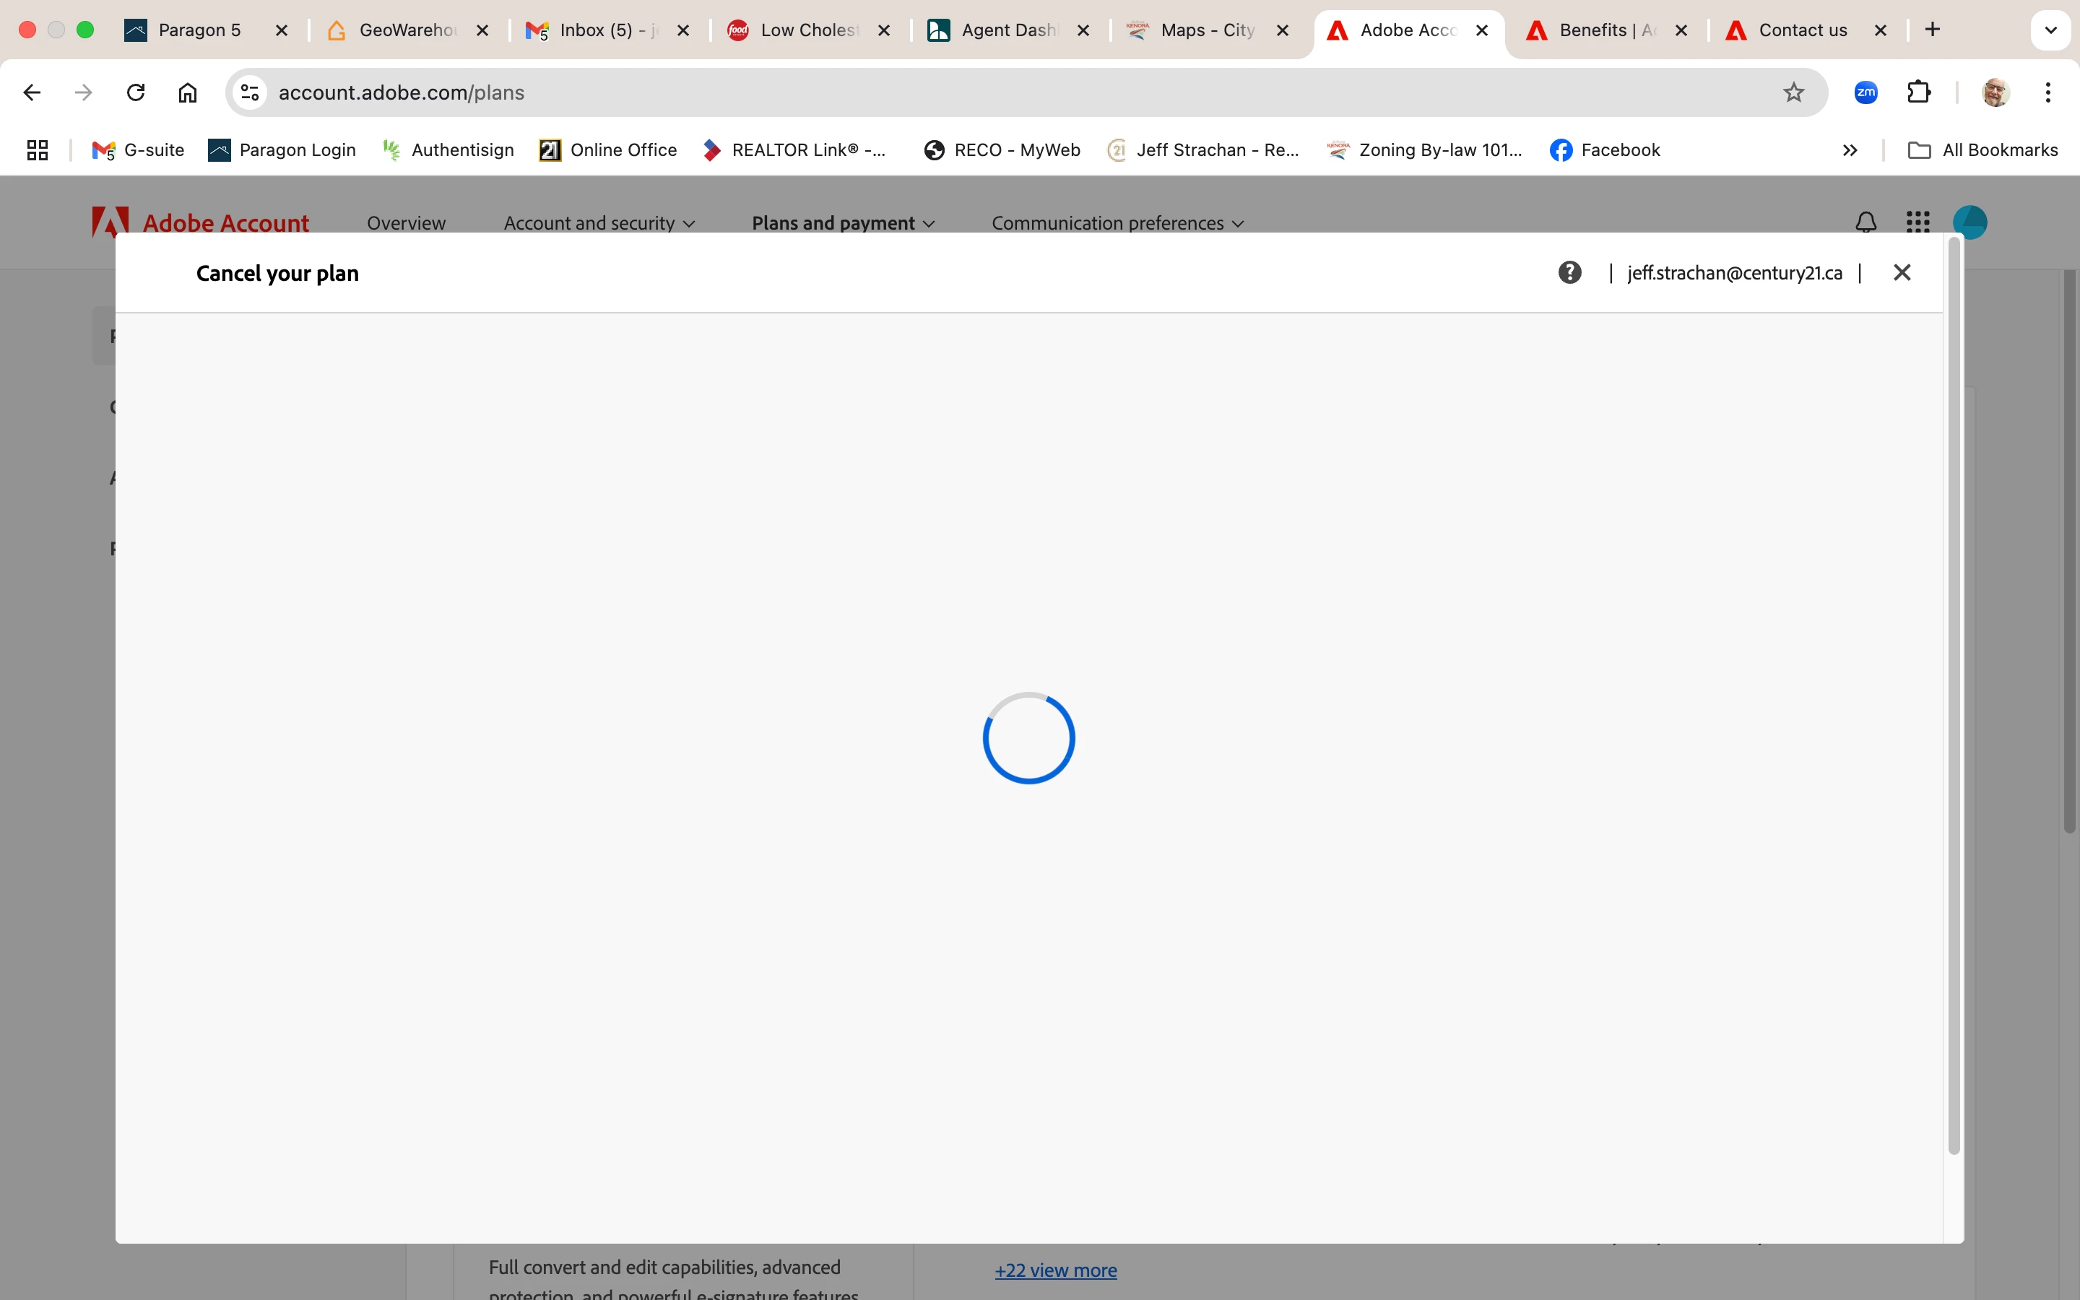Show hidden bookmarks with the chevron
The height and width of the screenshot is (1300, 2080).
1850,150
